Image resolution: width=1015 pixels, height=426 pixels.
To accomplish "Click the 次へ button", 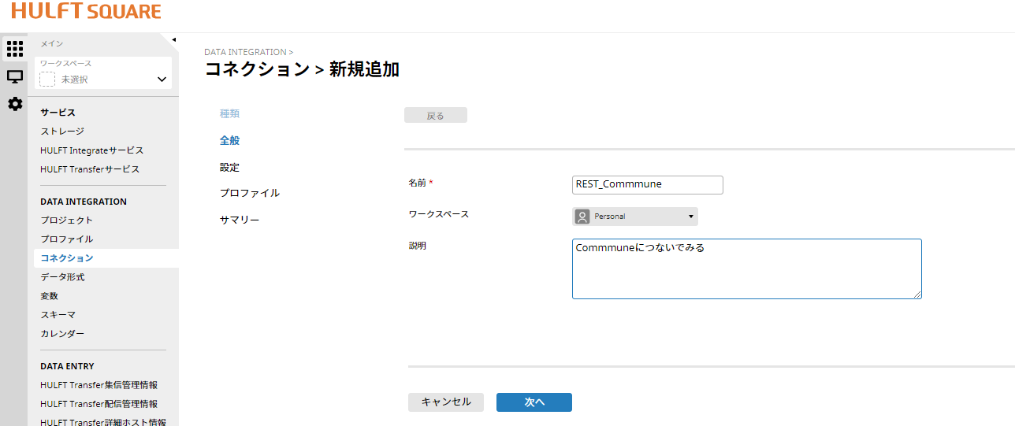I will pyautogui.click(x=534, y=402).
